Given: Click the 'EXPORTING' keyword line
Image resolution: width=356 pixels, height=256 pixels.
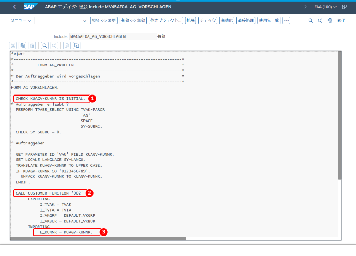Looking at the screenshot, I should [x=39, y=199].
